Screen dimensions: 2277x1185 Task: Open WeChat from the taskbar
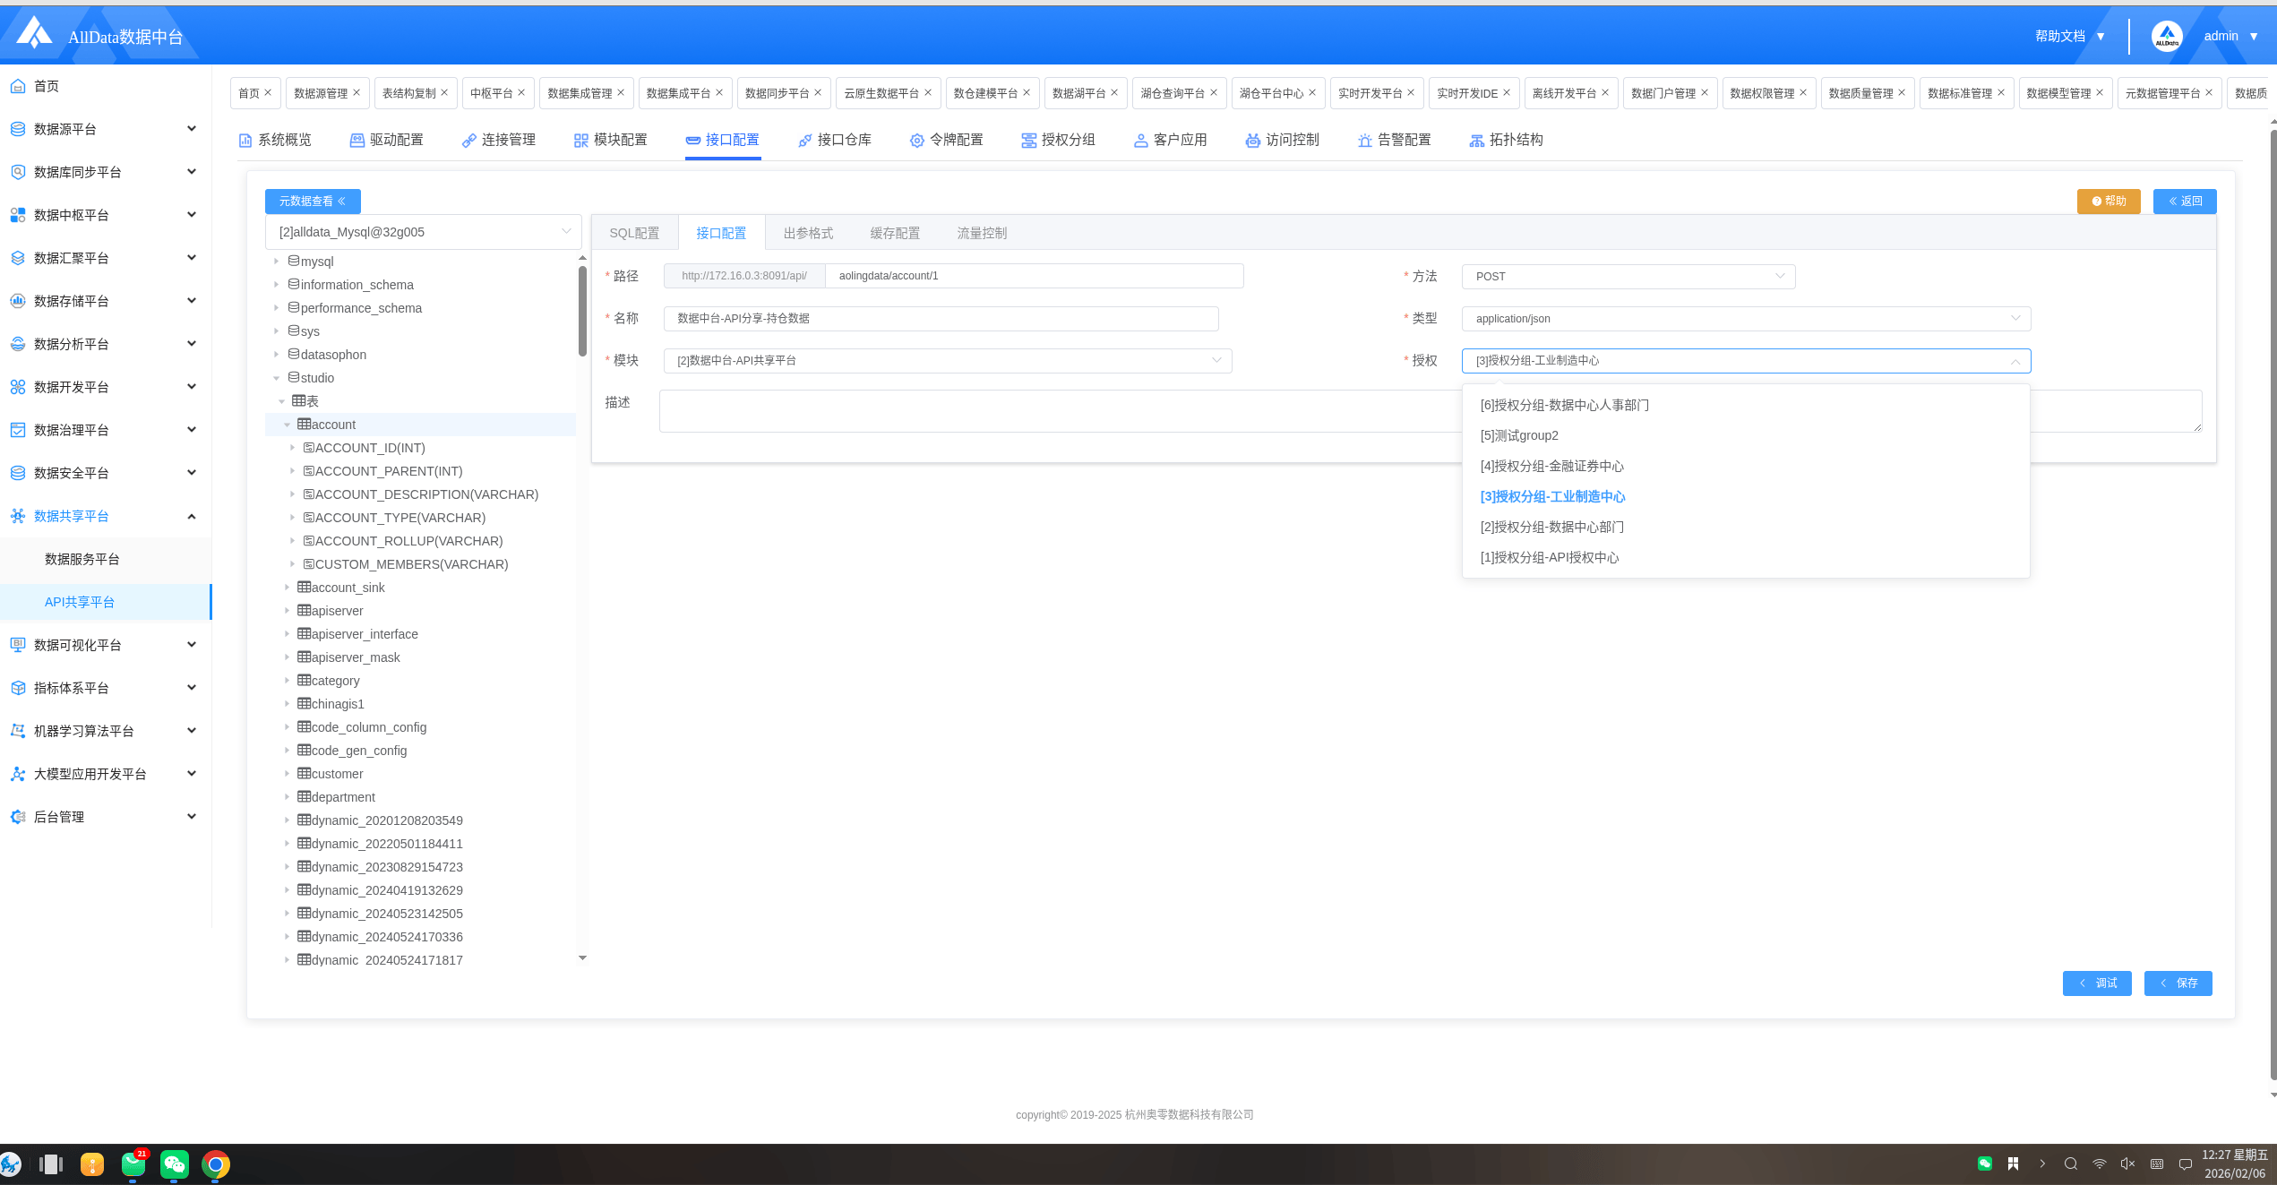pyautogui.click(x=174, y=1164)
